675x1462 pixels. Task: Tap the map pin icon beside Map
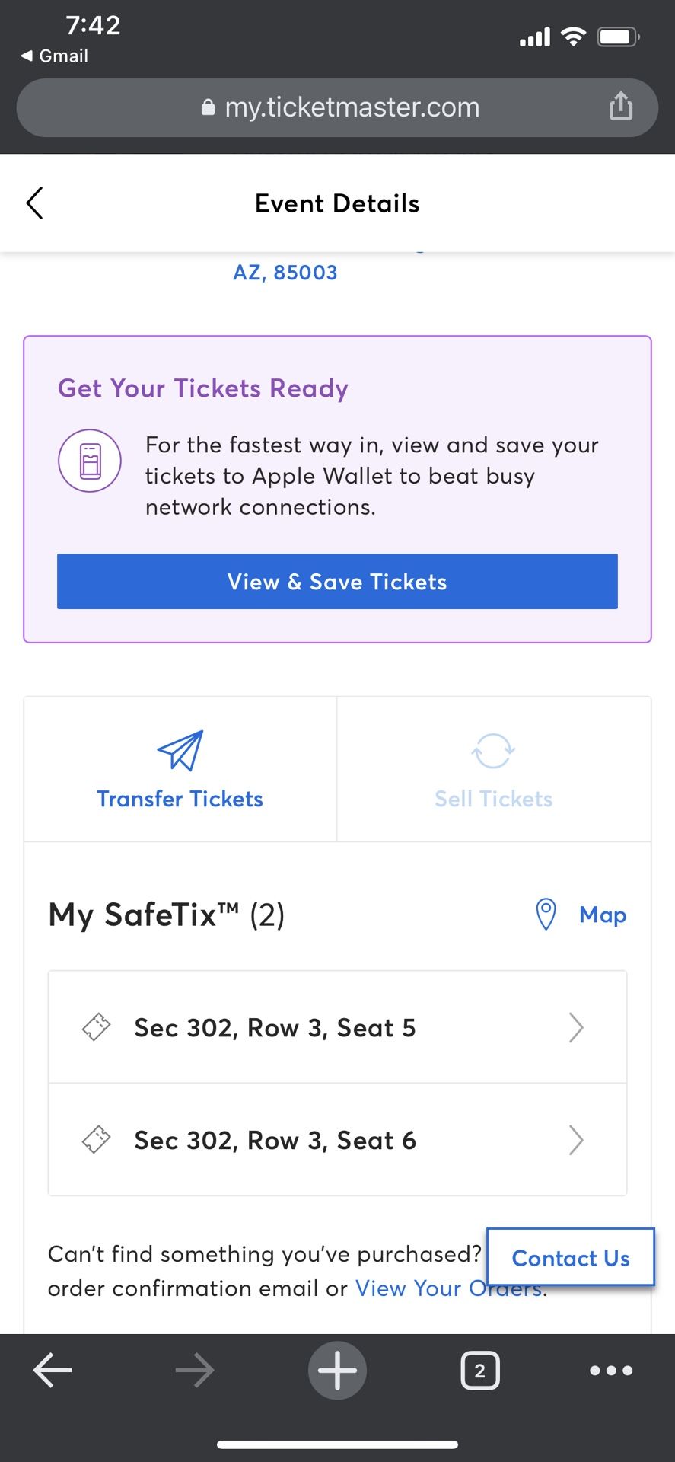[546, 914]
